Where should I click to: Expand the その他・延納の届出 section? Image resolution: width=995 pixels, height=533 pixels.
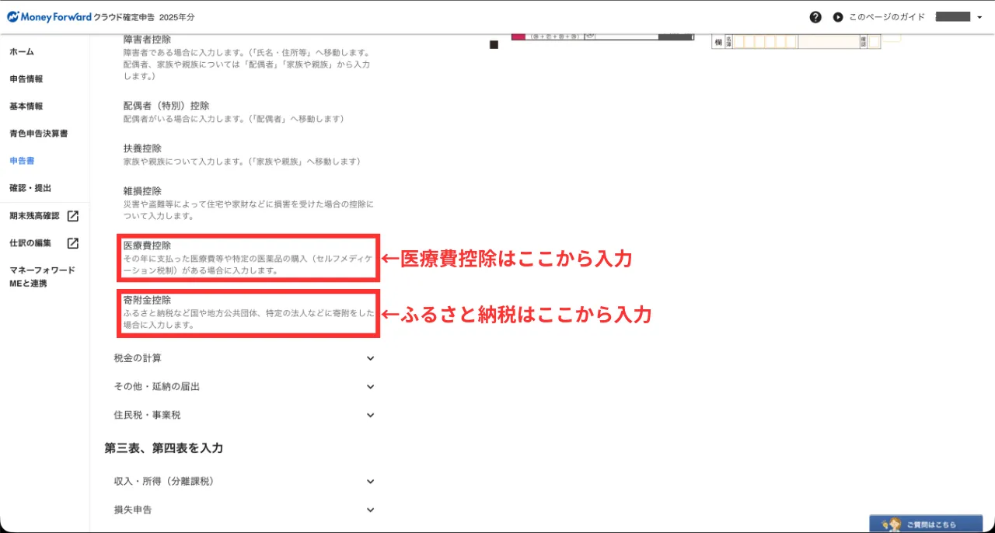[370, 386]
